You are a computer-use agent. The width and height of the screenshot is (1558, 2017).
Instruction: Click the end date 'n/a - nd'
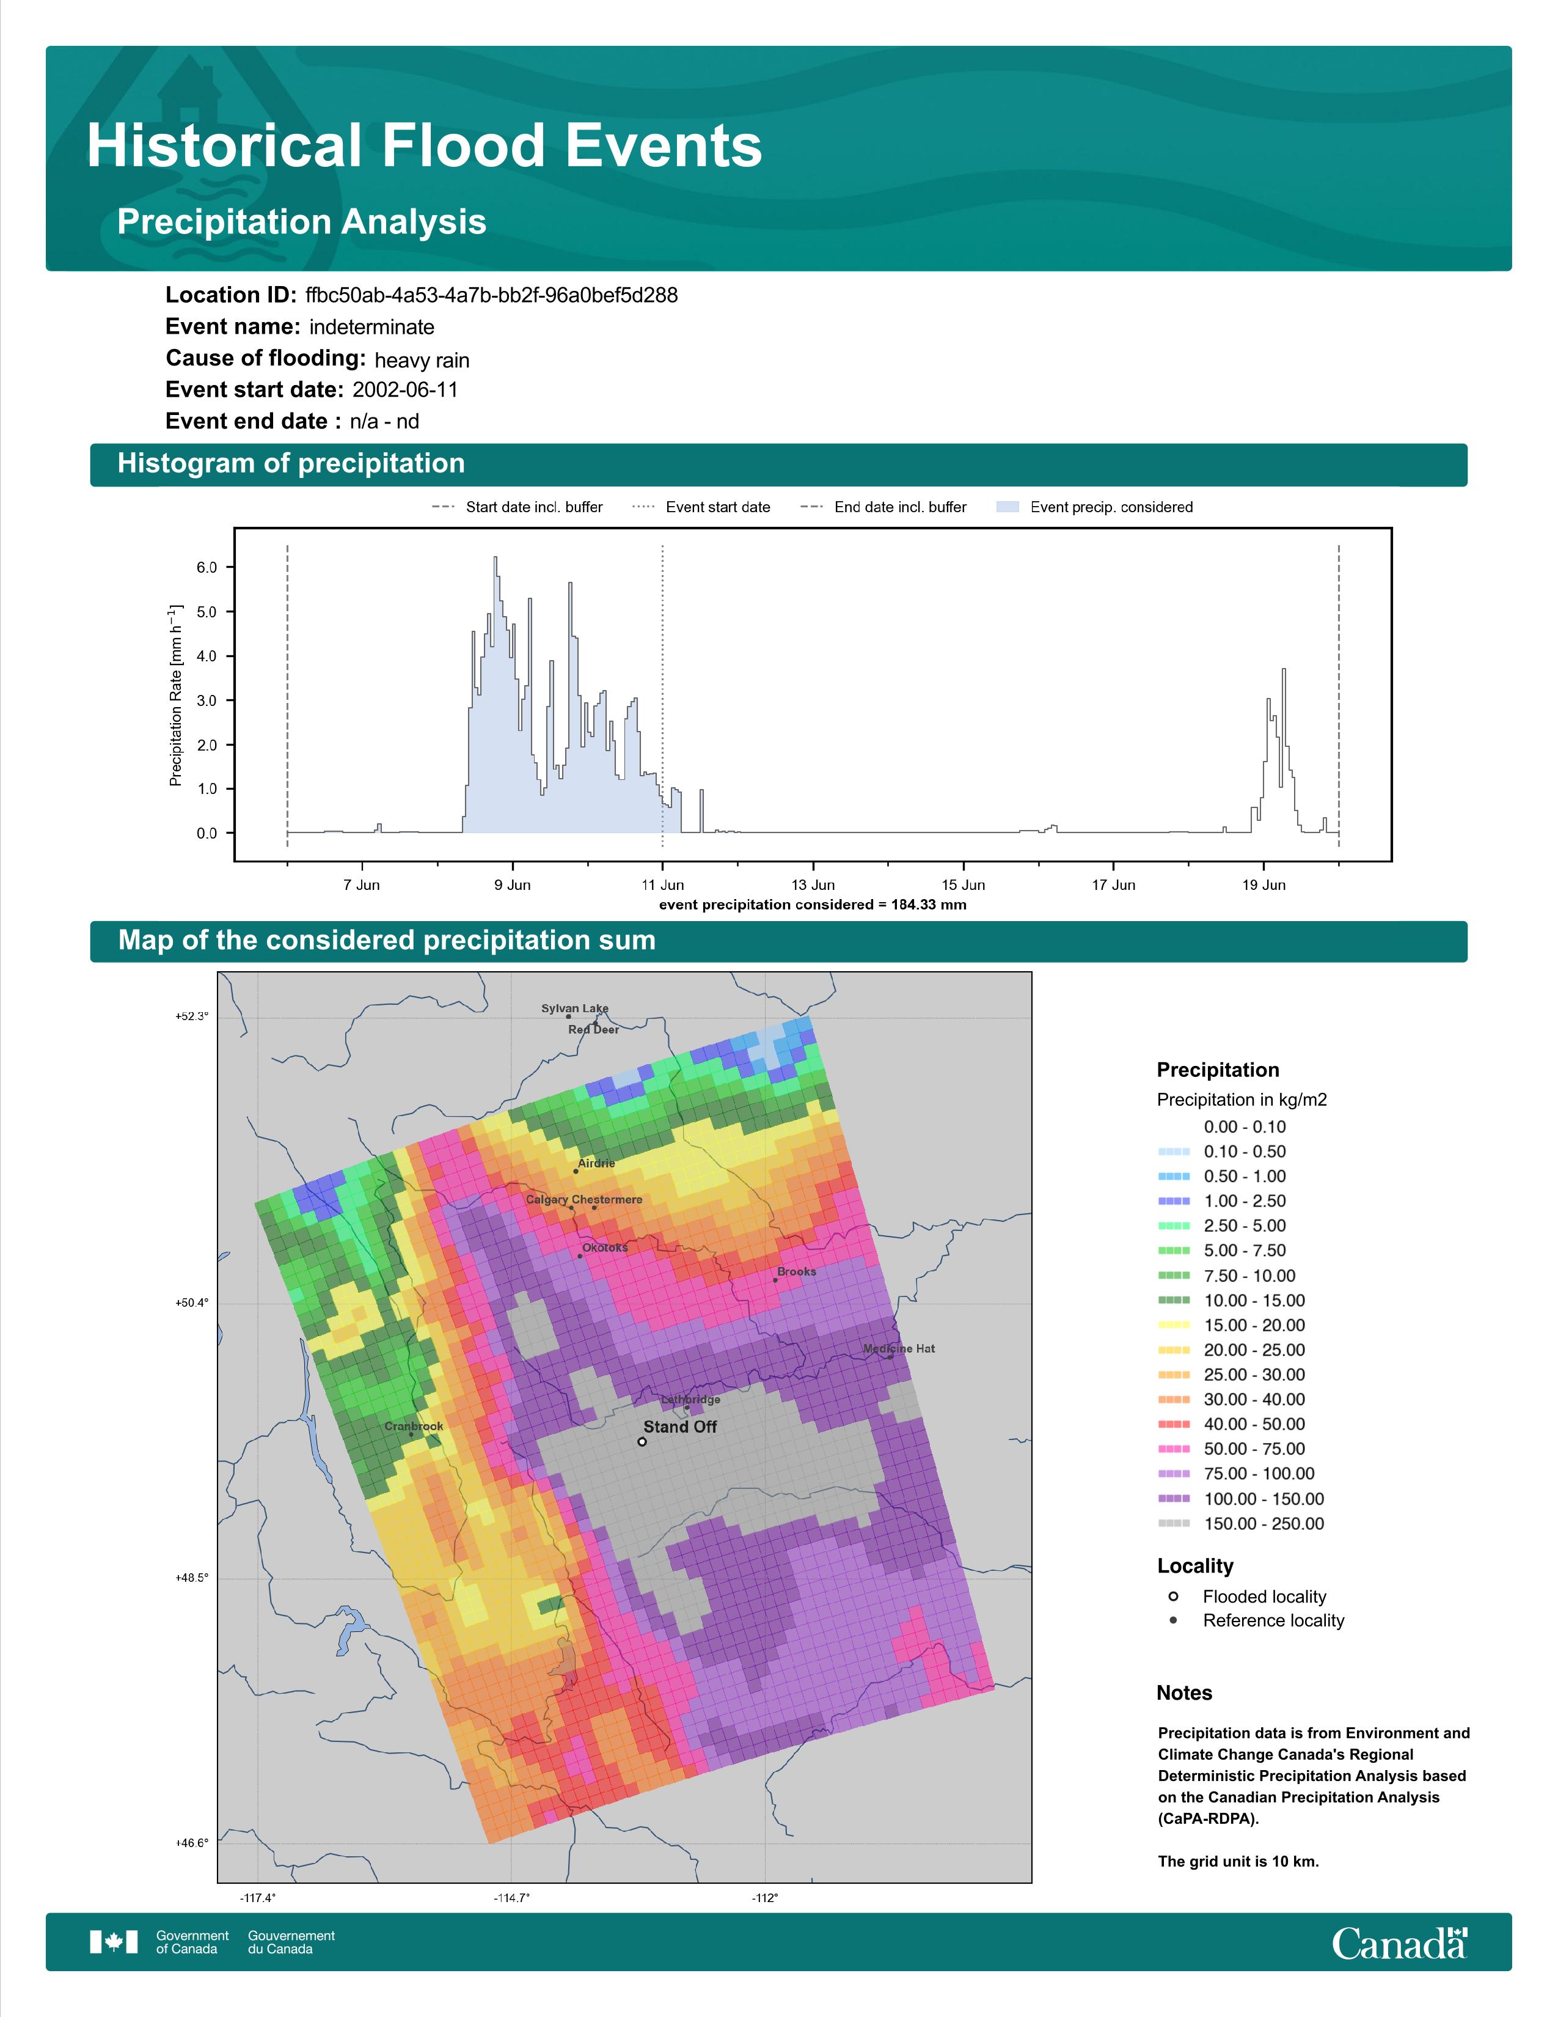pos(384,422)
